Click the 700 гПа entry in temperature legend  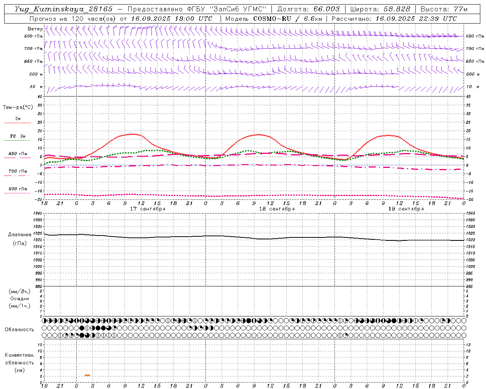(17, 171)
